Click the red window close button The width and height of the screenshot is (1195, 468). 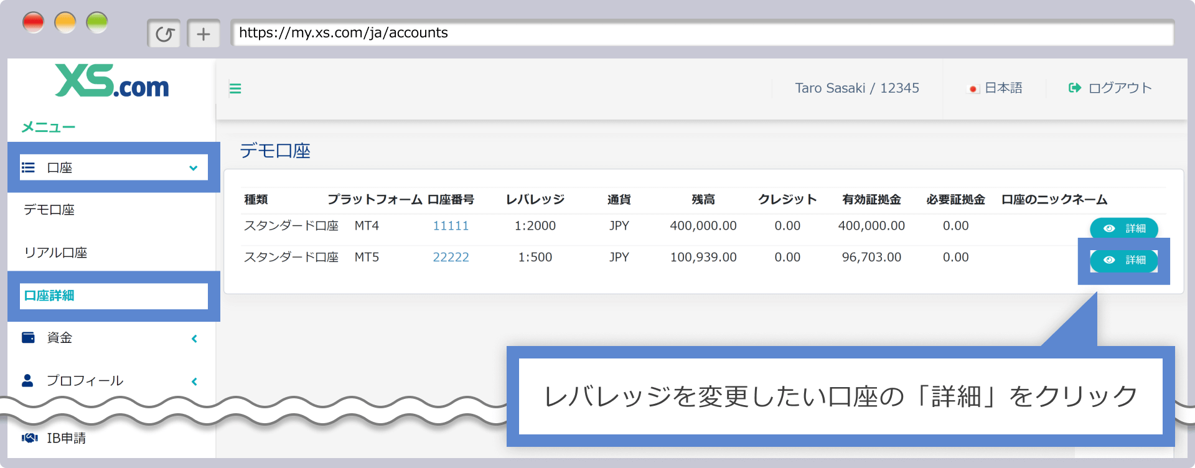coord(33,22)
